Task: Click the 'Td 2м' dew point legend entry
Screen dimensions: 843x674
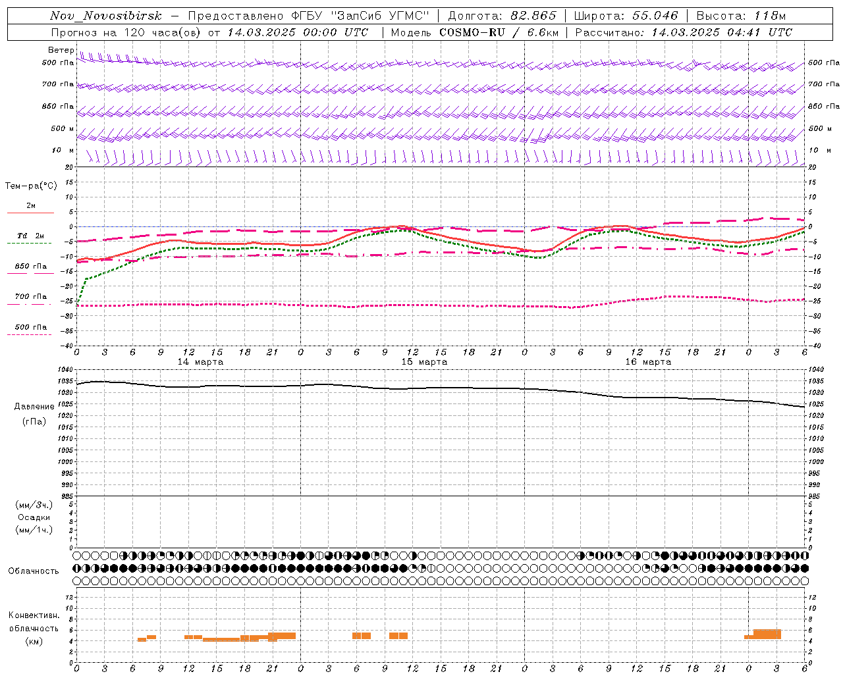Action: (30, 236)
